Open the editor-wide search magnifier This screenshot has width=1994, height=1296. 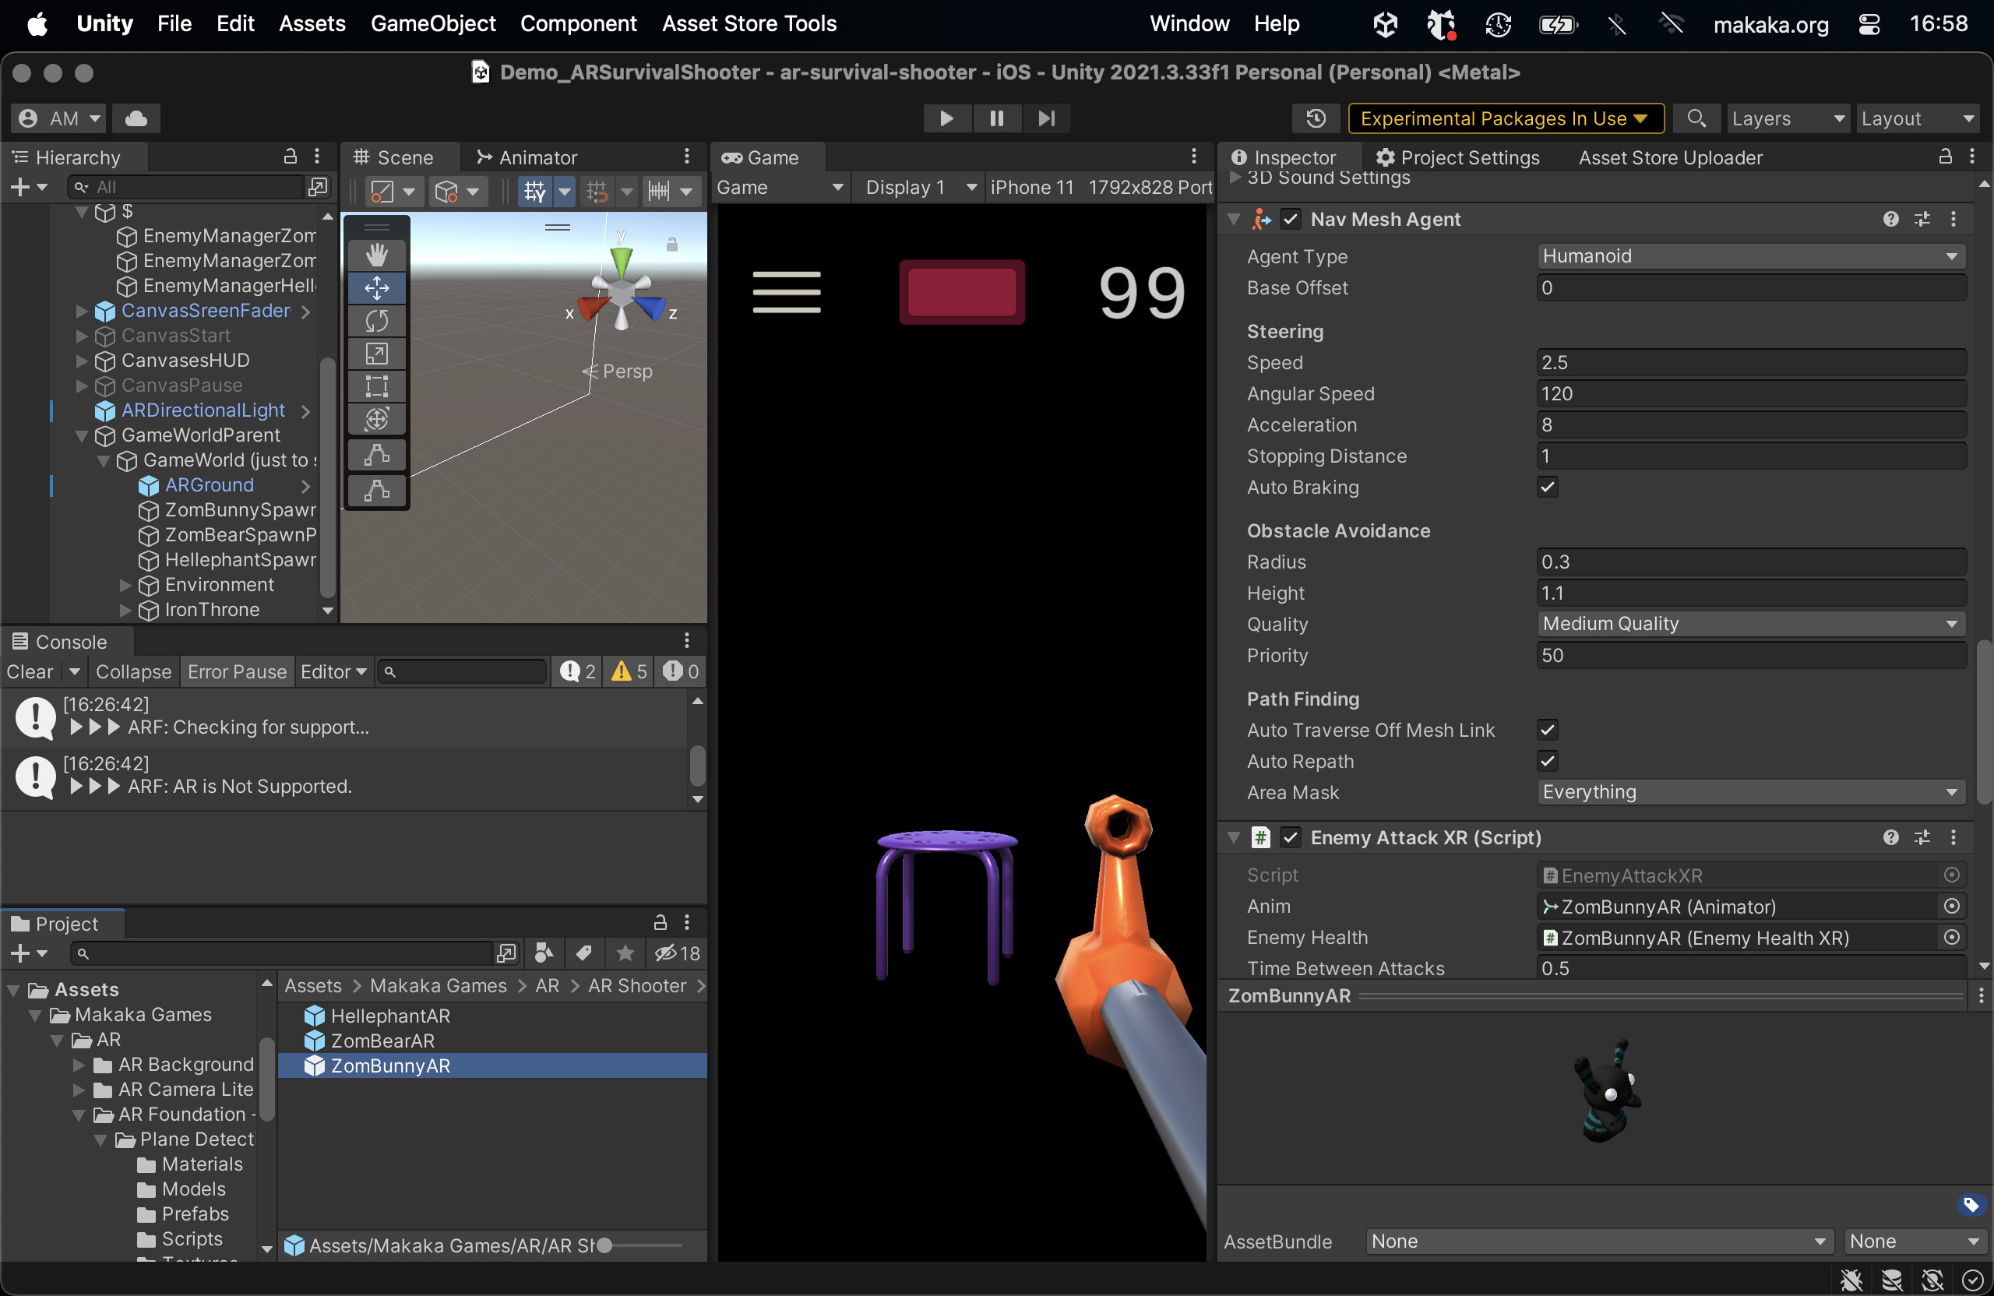1696,118
